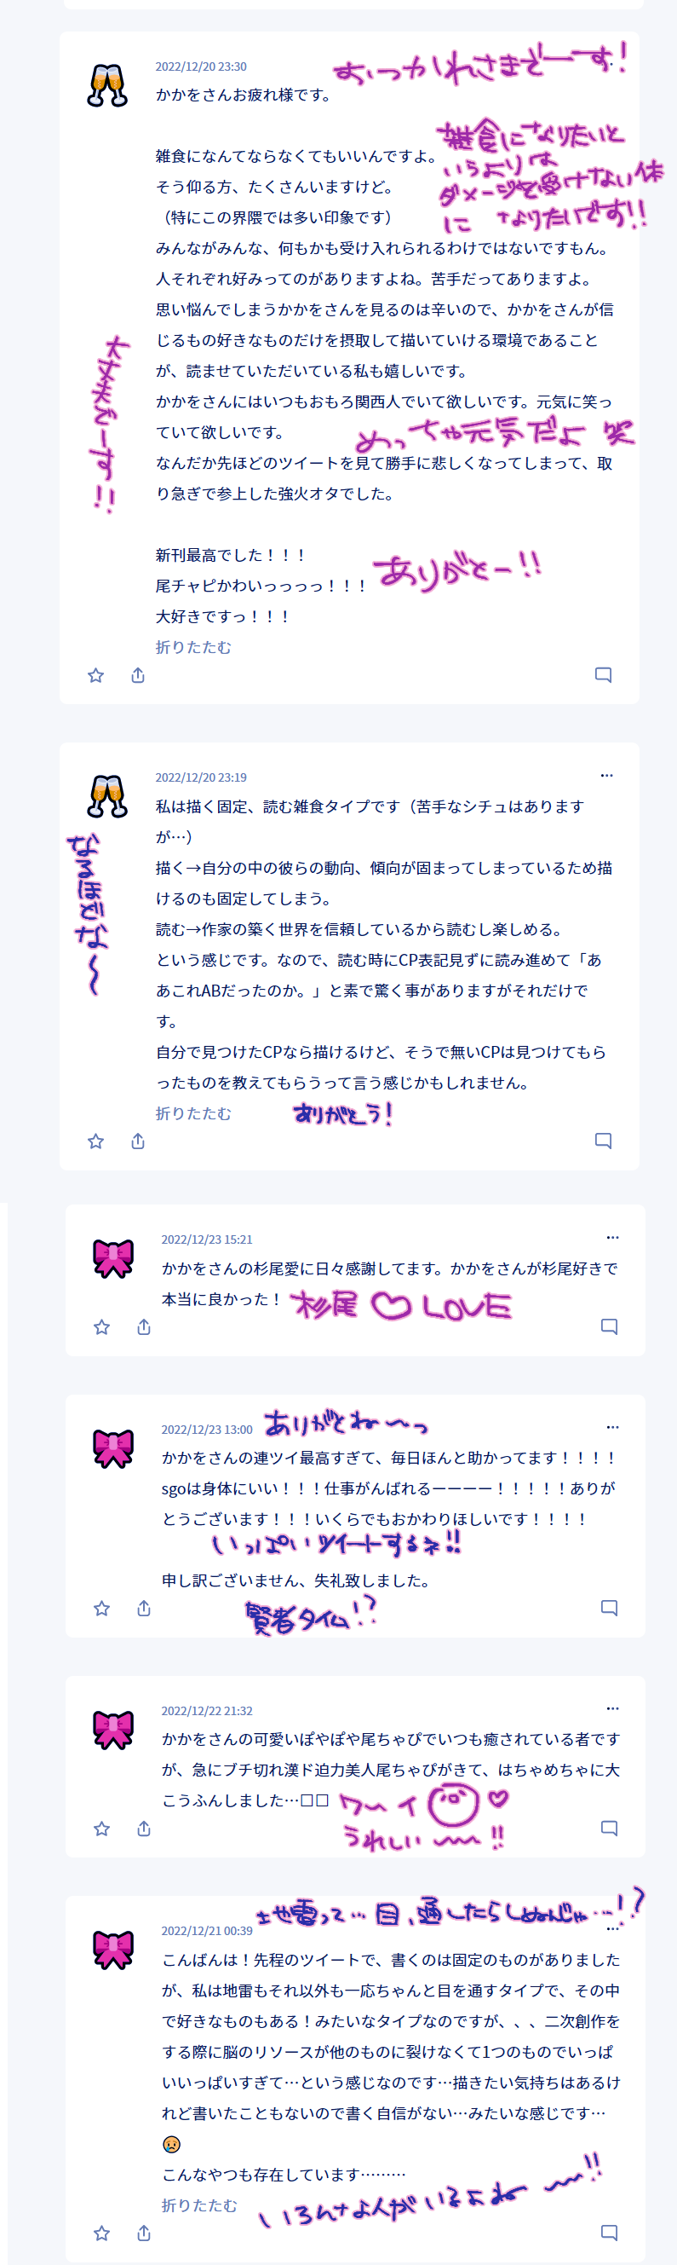Reply to the 2022/12/23 13:00 message
Screen dimensions: 677x2265
[610, 1607]
